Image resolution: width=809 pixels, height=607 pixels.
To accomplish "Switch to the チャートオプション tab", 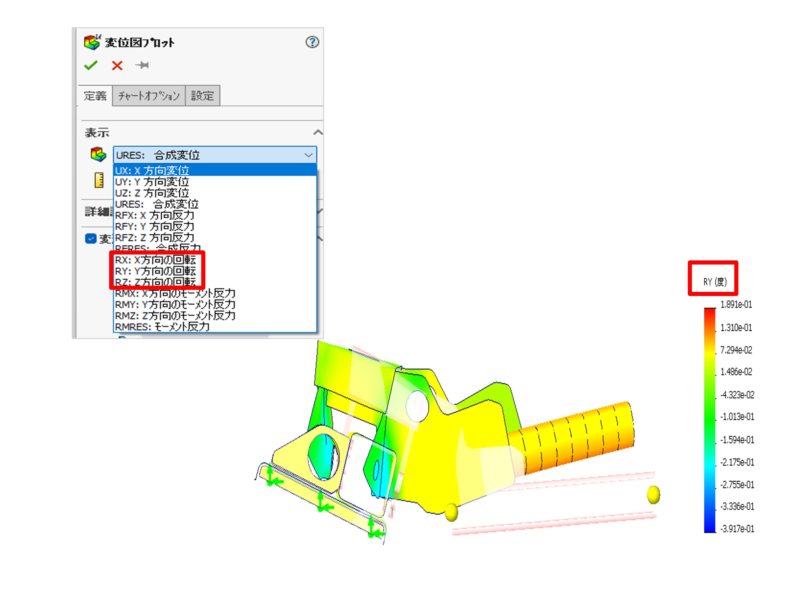I will point(149,96).
